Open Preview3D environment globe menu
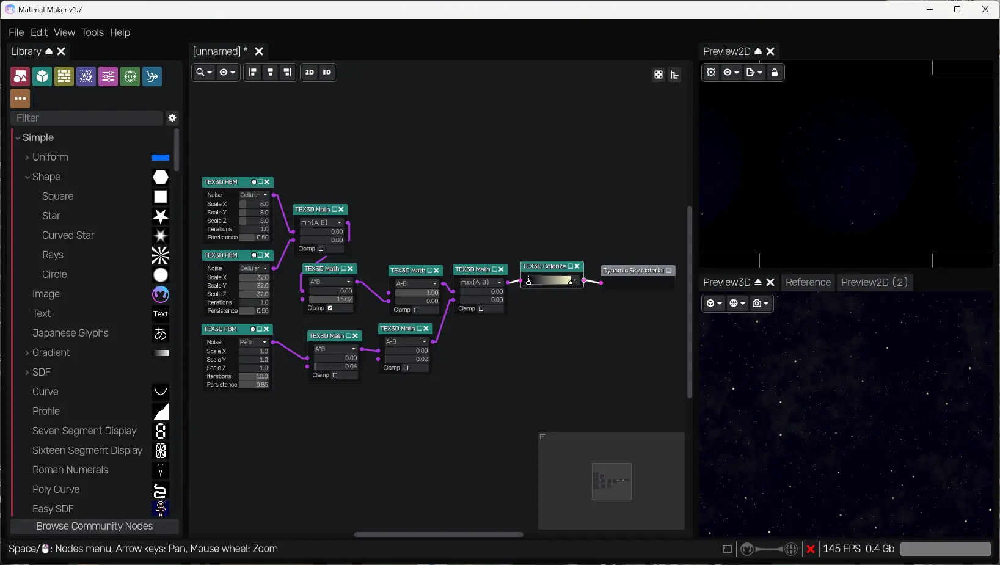Viewport: 1000px width, 565px height. 737,303
